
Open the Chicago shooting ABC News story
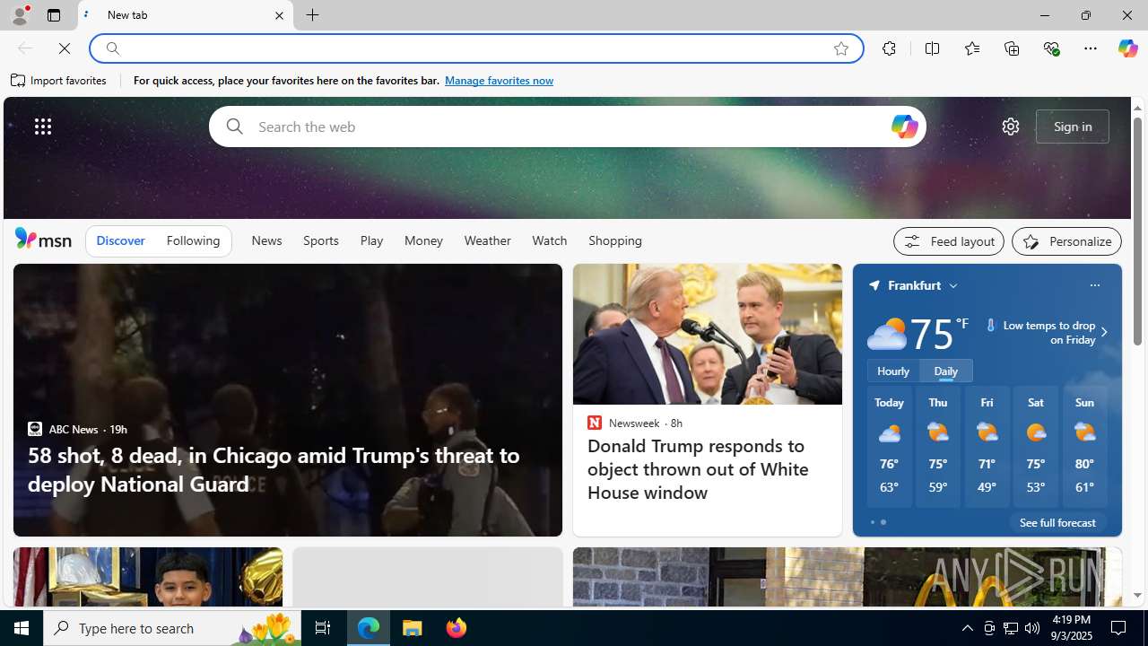pos(274,469)
